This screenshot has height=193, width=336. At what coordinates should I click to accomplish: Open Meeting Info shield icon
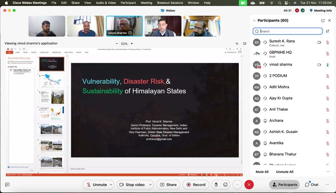click(x=311, y=11)
